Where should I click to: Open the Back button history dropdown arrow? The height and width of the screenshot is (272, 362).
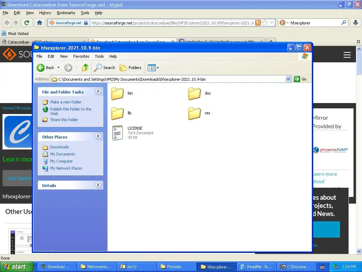click(x=58, y=68)
